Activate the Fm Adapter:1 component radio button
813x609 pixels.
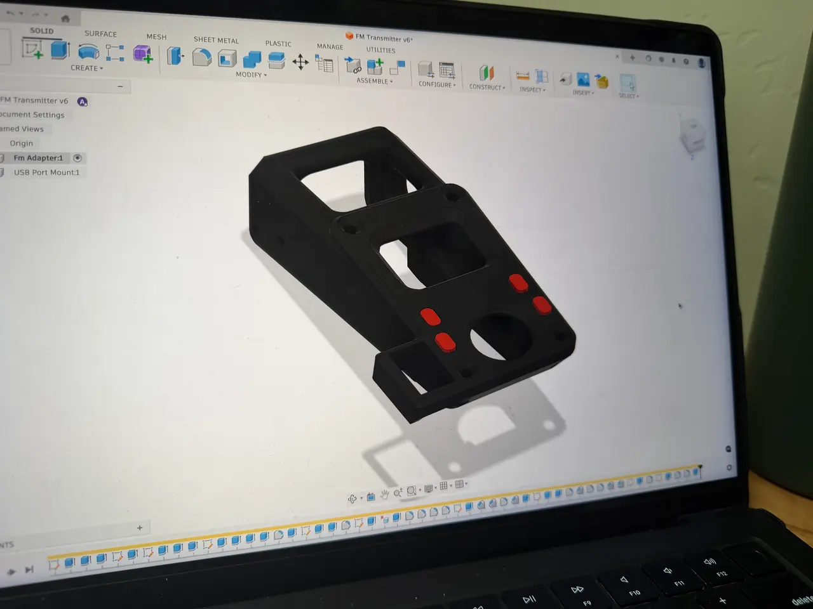click(77, 158)
